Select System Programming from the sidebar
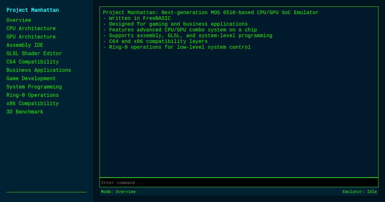This screenshot has height=202, width=385. pos(34,87)
